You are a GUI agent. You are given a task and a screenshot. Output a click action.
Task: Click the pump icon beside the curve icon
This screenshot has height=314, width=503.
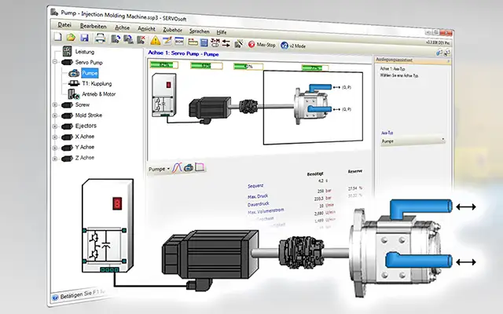[189, 167]
